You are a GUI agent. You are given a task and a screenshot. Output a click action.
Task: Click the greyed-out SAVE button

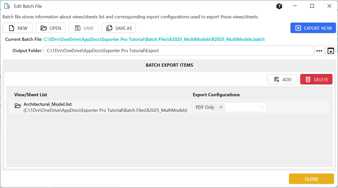point(84,28)
